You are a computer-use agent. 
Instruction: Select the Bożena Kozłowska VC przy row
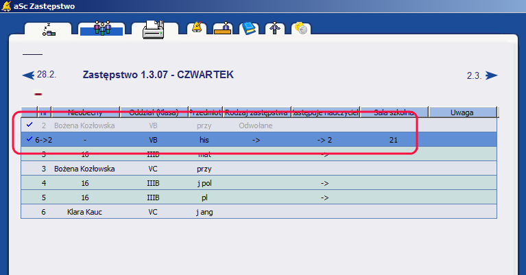tap(85, 169)
